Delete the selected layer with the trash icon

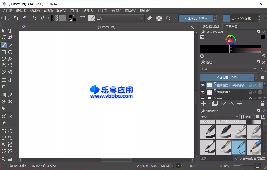(262, 103)
